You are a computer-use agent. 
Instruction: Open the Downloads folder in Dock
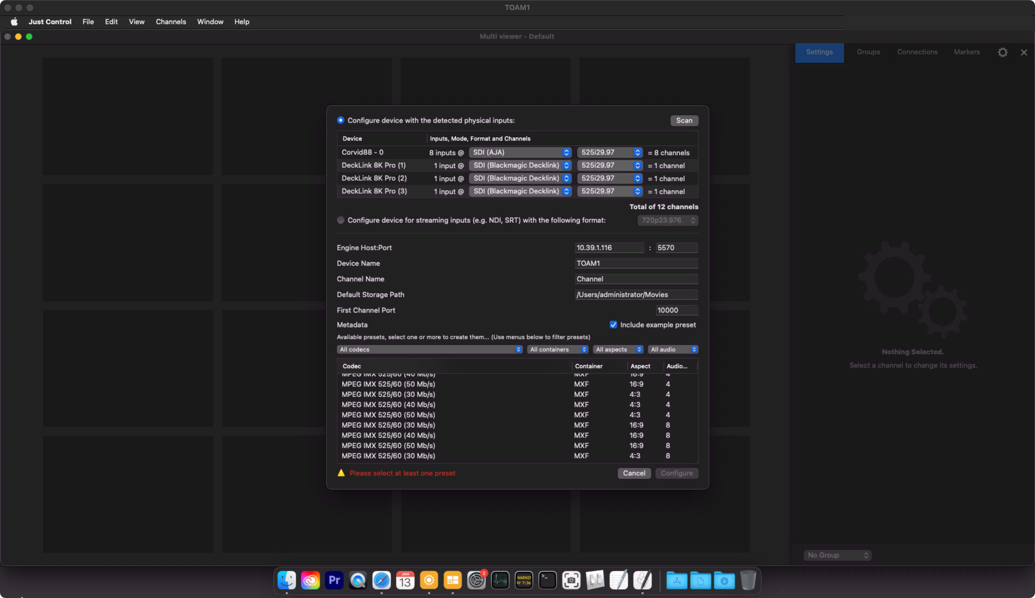(x=724, y=580)
